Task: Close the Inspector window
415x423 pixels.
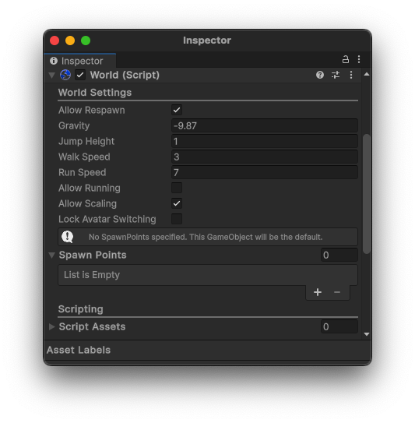Action: click(55, 41)
